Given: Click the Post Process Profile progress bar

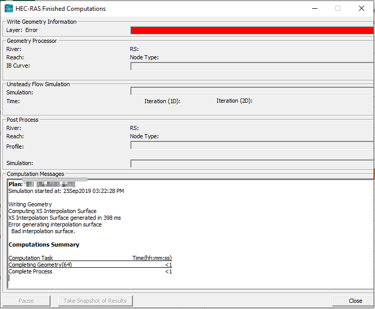Looking at the screenshot, I should click(x=252, y=145).
